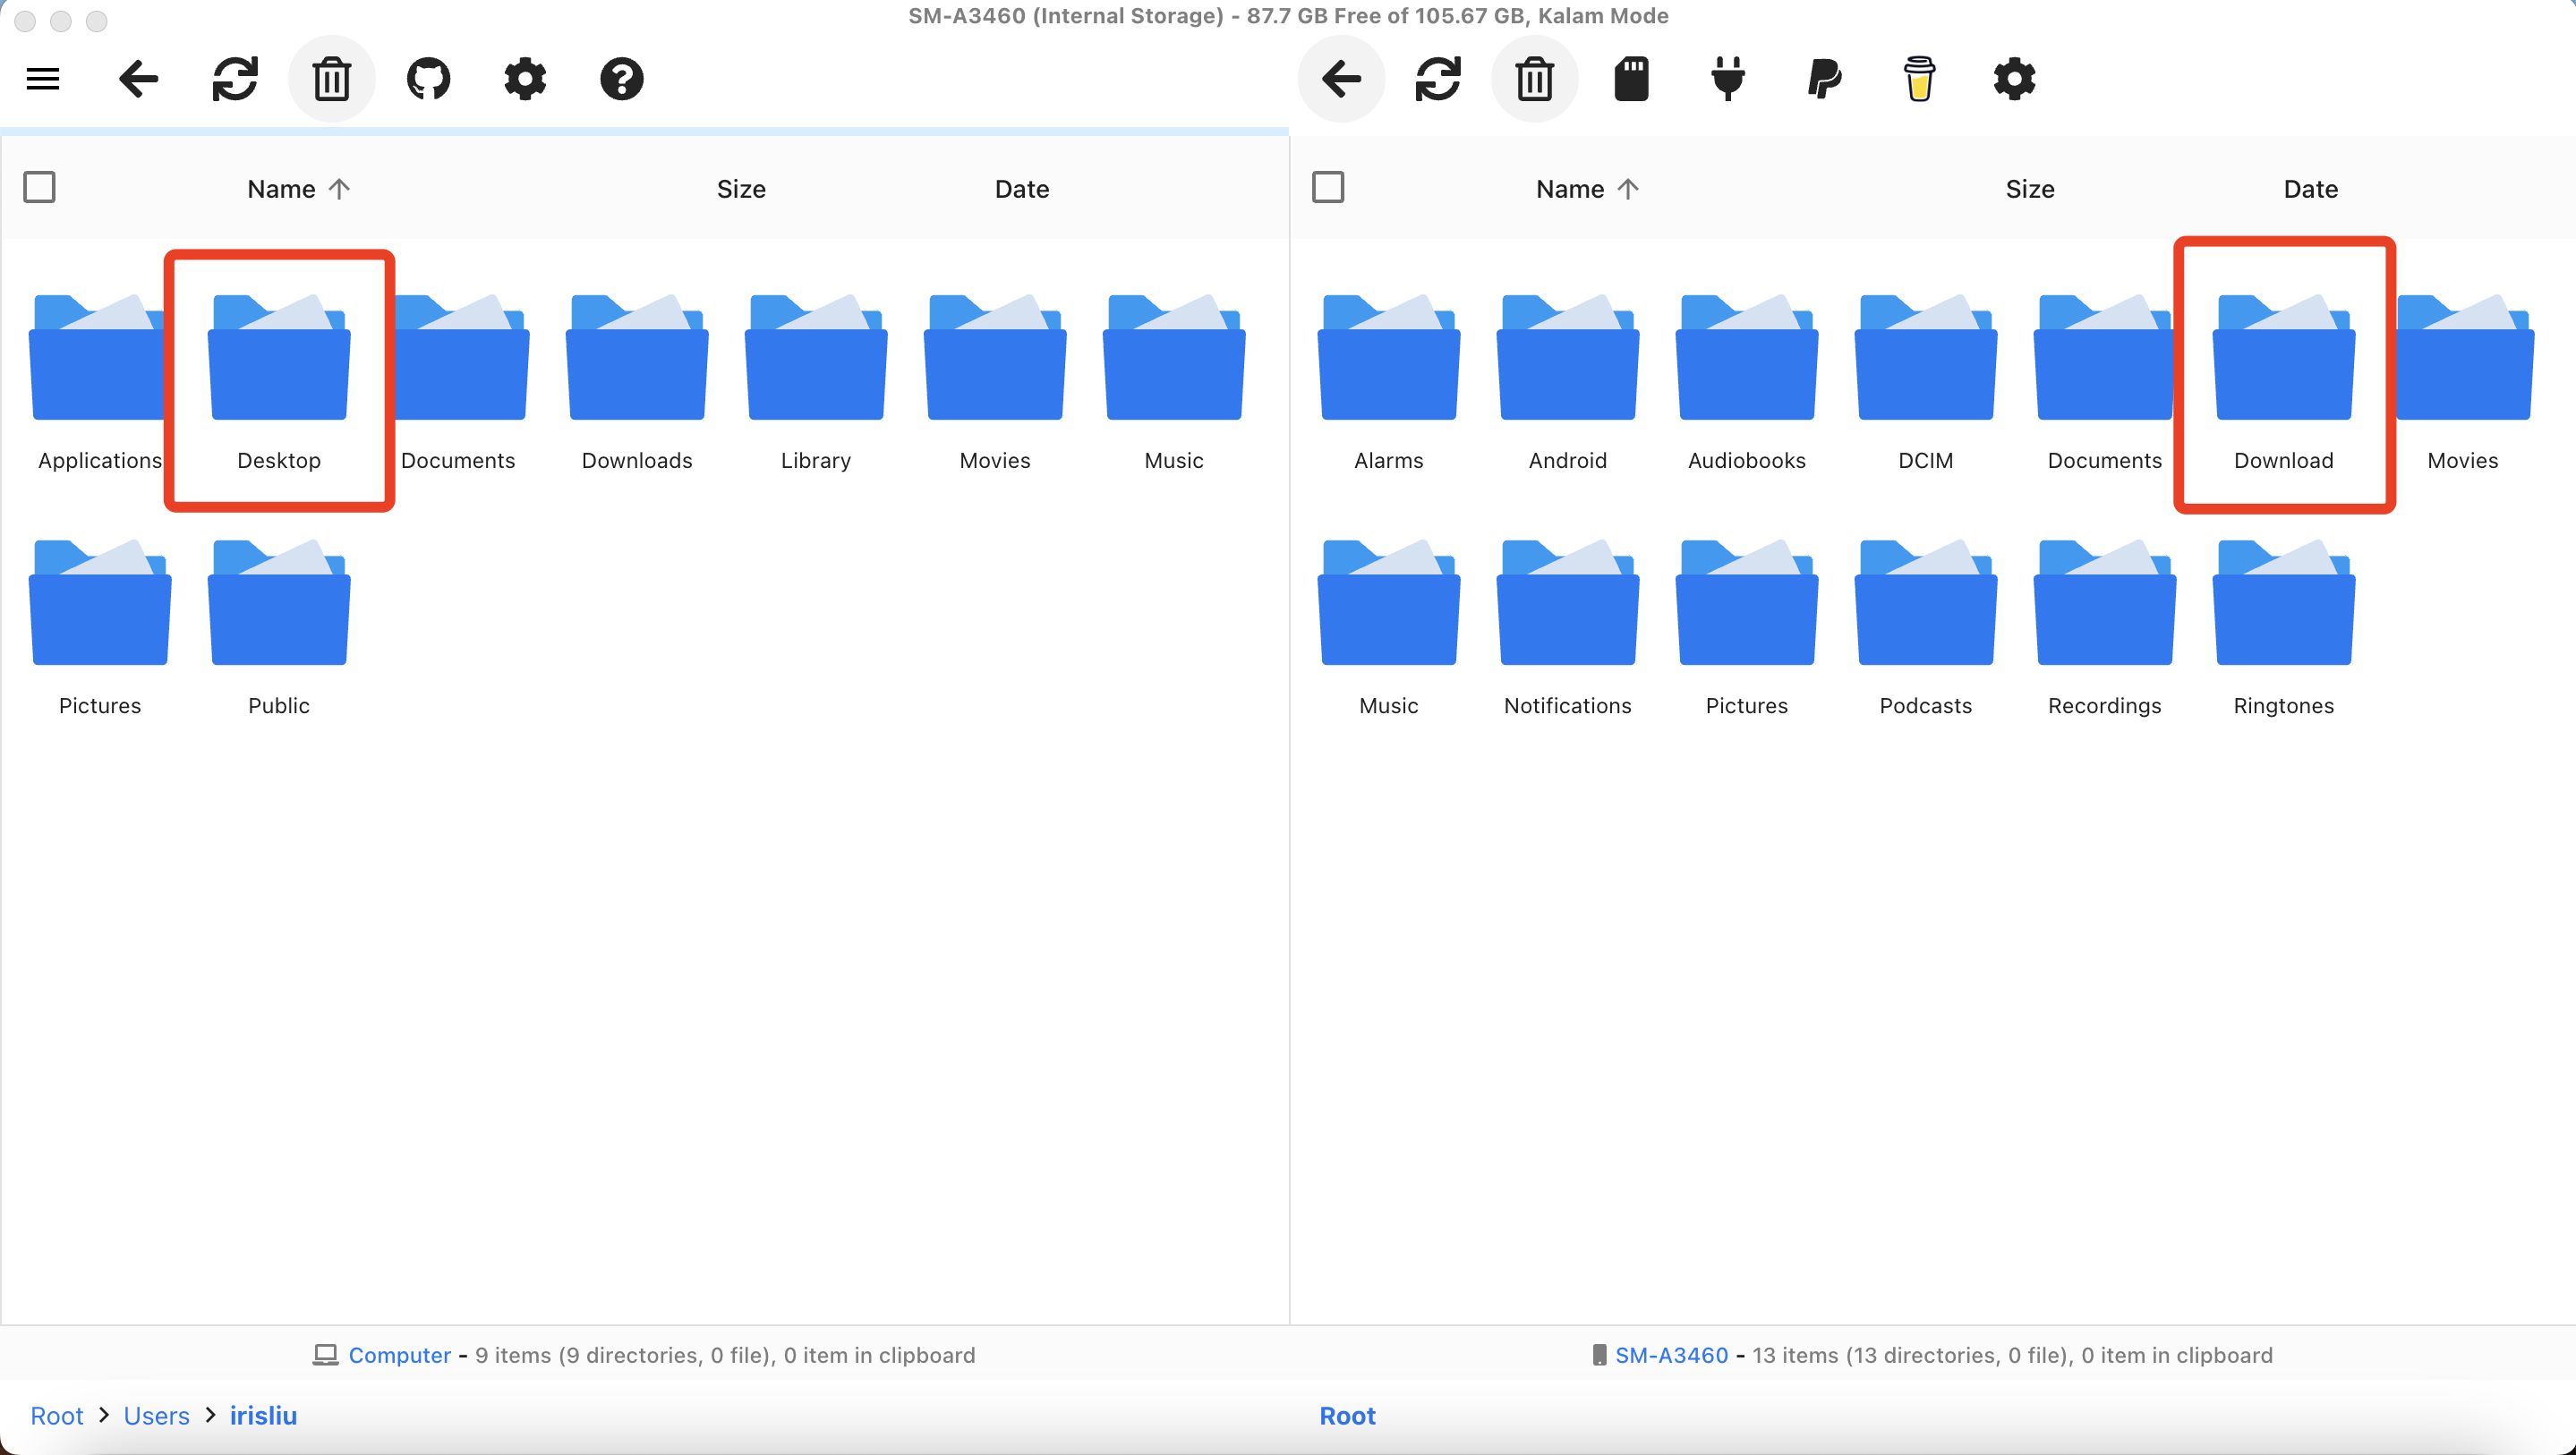
Task: Select the Recordings folder on the device
Action: 2105,629
